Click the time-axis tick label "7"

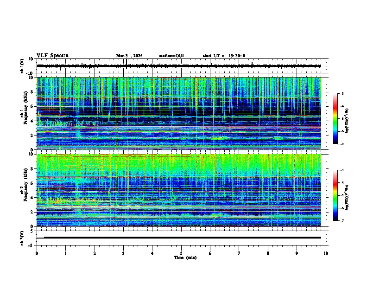239,253
